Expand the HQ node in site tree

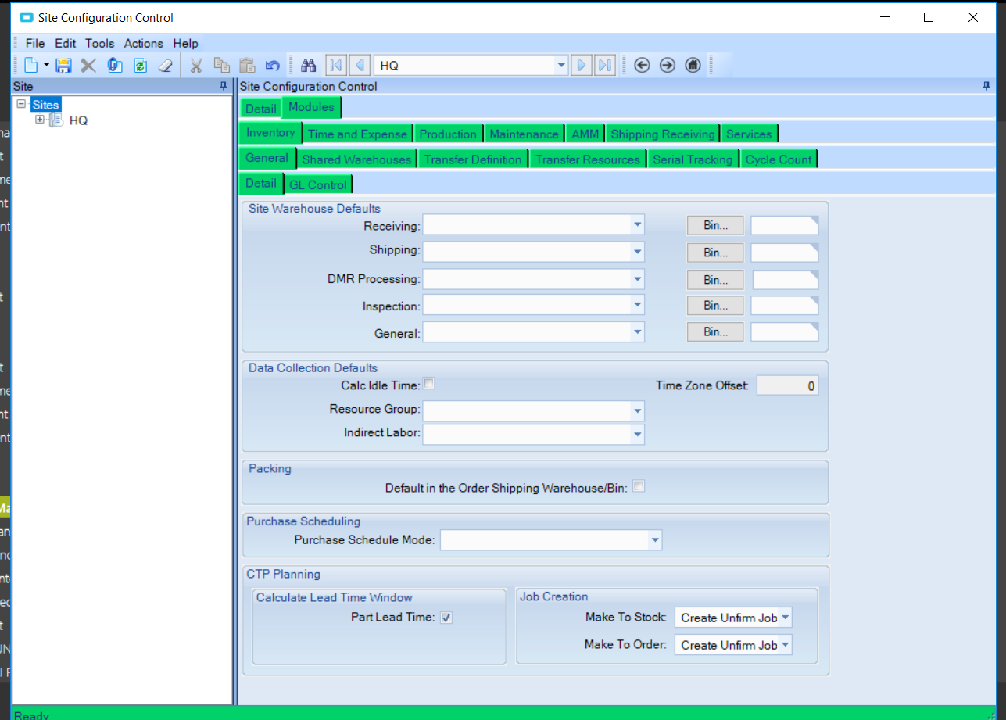(x=40, y=120)
